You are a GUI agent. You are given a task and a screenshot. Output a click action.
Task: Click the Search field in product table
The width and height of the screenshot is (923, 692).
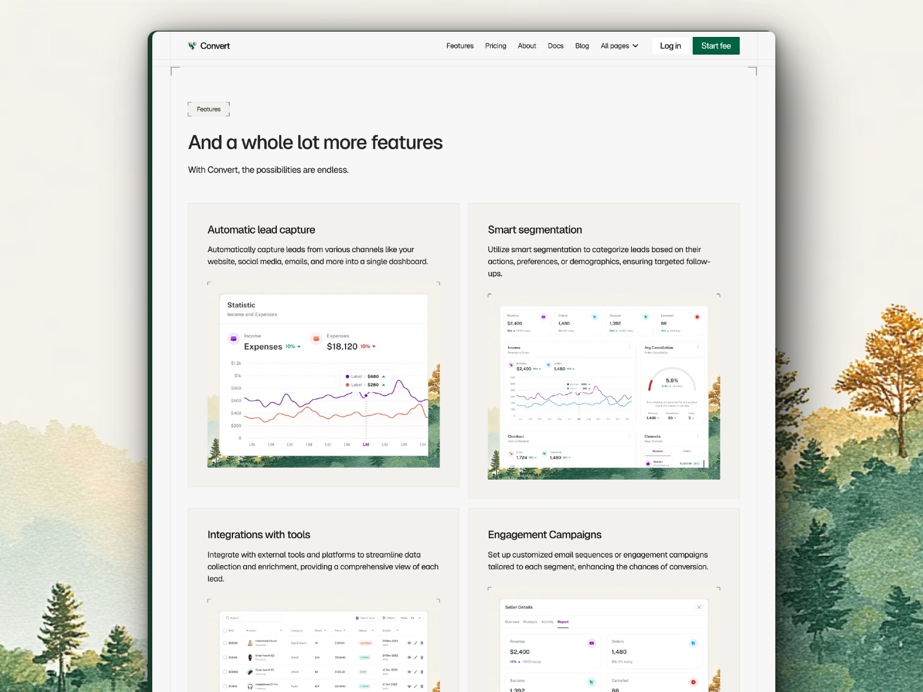tap(254, 618)
